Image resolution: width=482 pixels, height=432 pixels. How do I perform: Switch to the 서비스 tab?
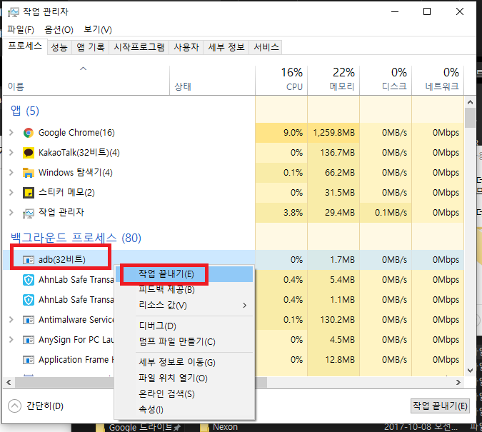[x=266, y=47]
